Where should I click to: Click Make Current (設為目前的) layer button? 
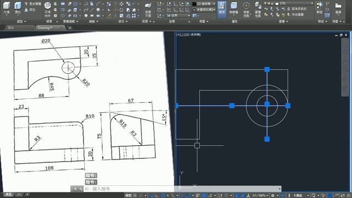297,9
